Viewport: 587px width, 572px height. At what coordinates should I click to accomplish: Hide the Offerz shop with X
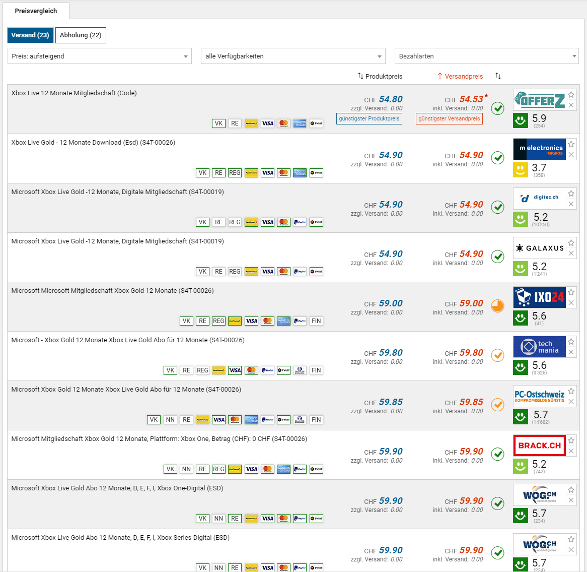[x=571, y=105]
